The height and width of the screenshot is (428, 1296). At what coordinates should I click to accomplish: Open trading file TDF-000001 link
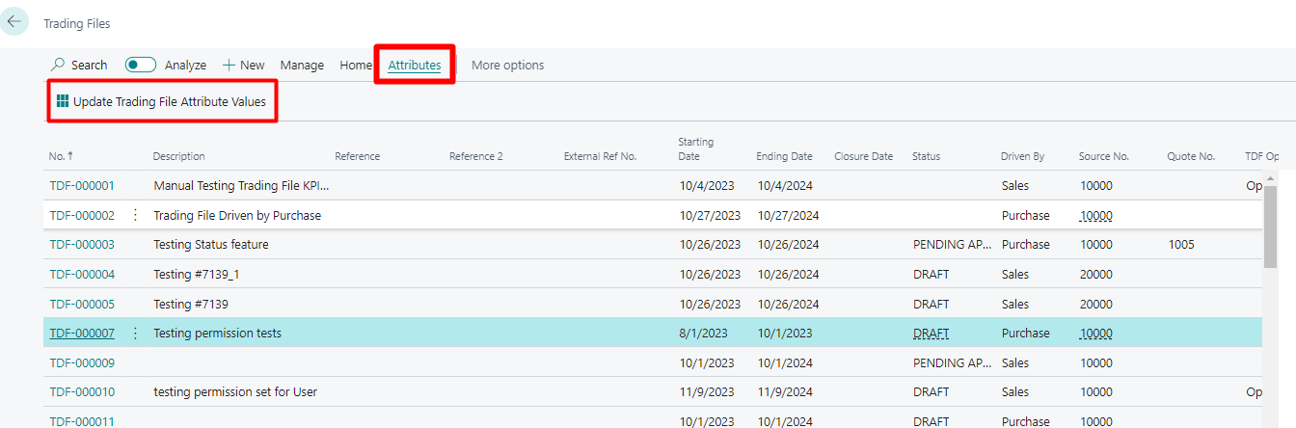point(82,185)
